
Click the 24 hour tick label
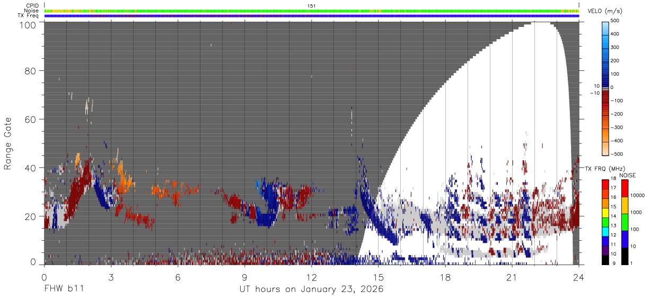578,277
